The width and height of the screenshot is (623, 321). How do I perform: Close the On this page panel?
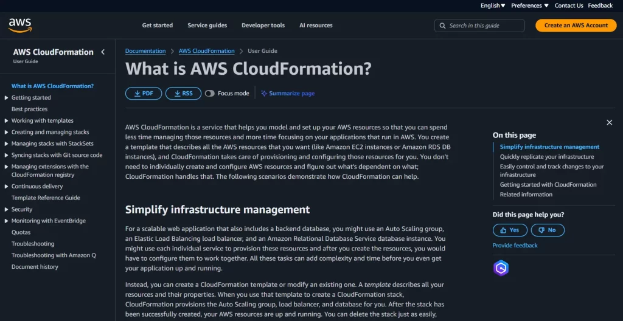[x=609, y=122]
